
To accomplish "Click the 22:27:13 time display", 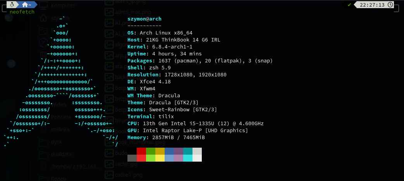I will pos(372,5).
